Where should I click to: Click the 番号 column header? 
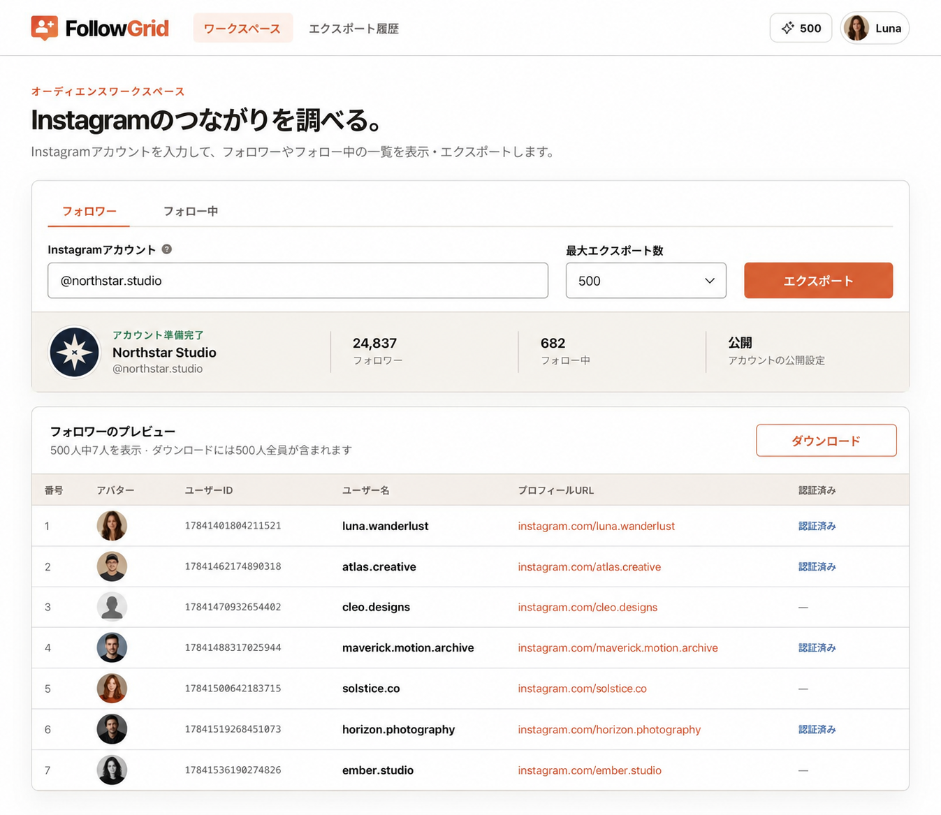54,490
